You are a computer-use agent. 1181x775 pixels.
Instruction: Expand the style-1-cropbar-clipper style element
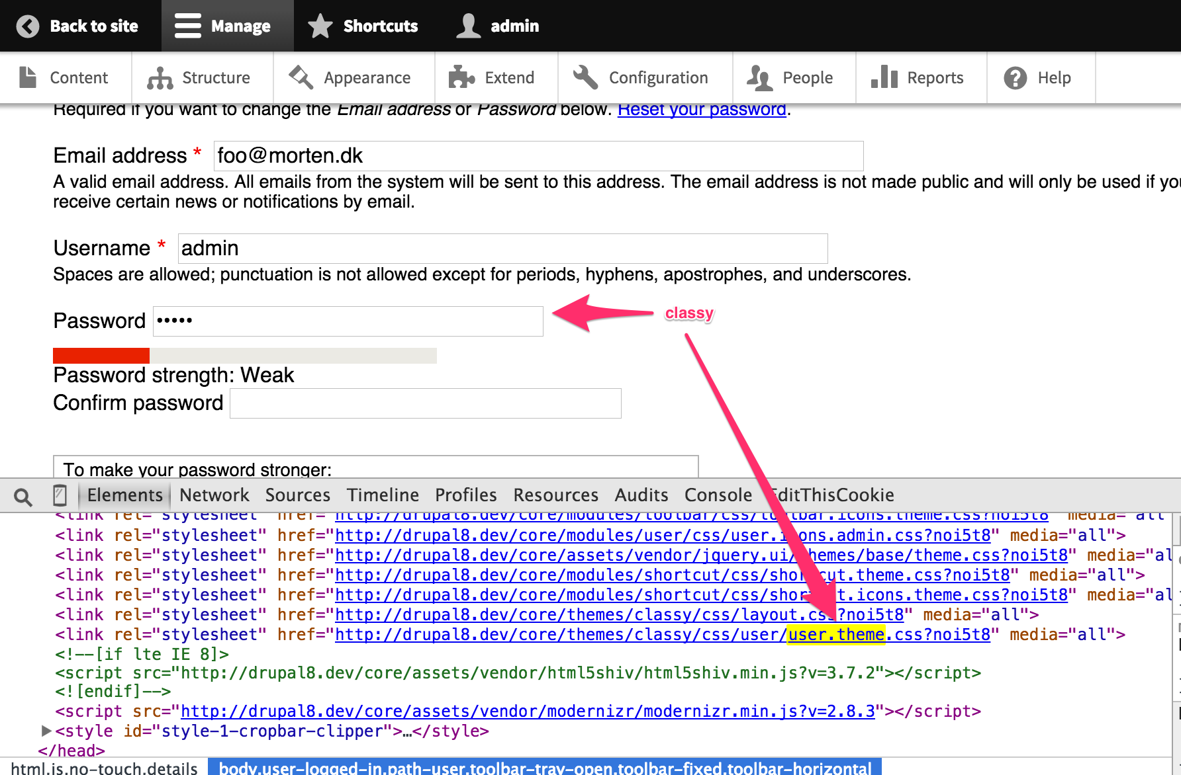45,731
